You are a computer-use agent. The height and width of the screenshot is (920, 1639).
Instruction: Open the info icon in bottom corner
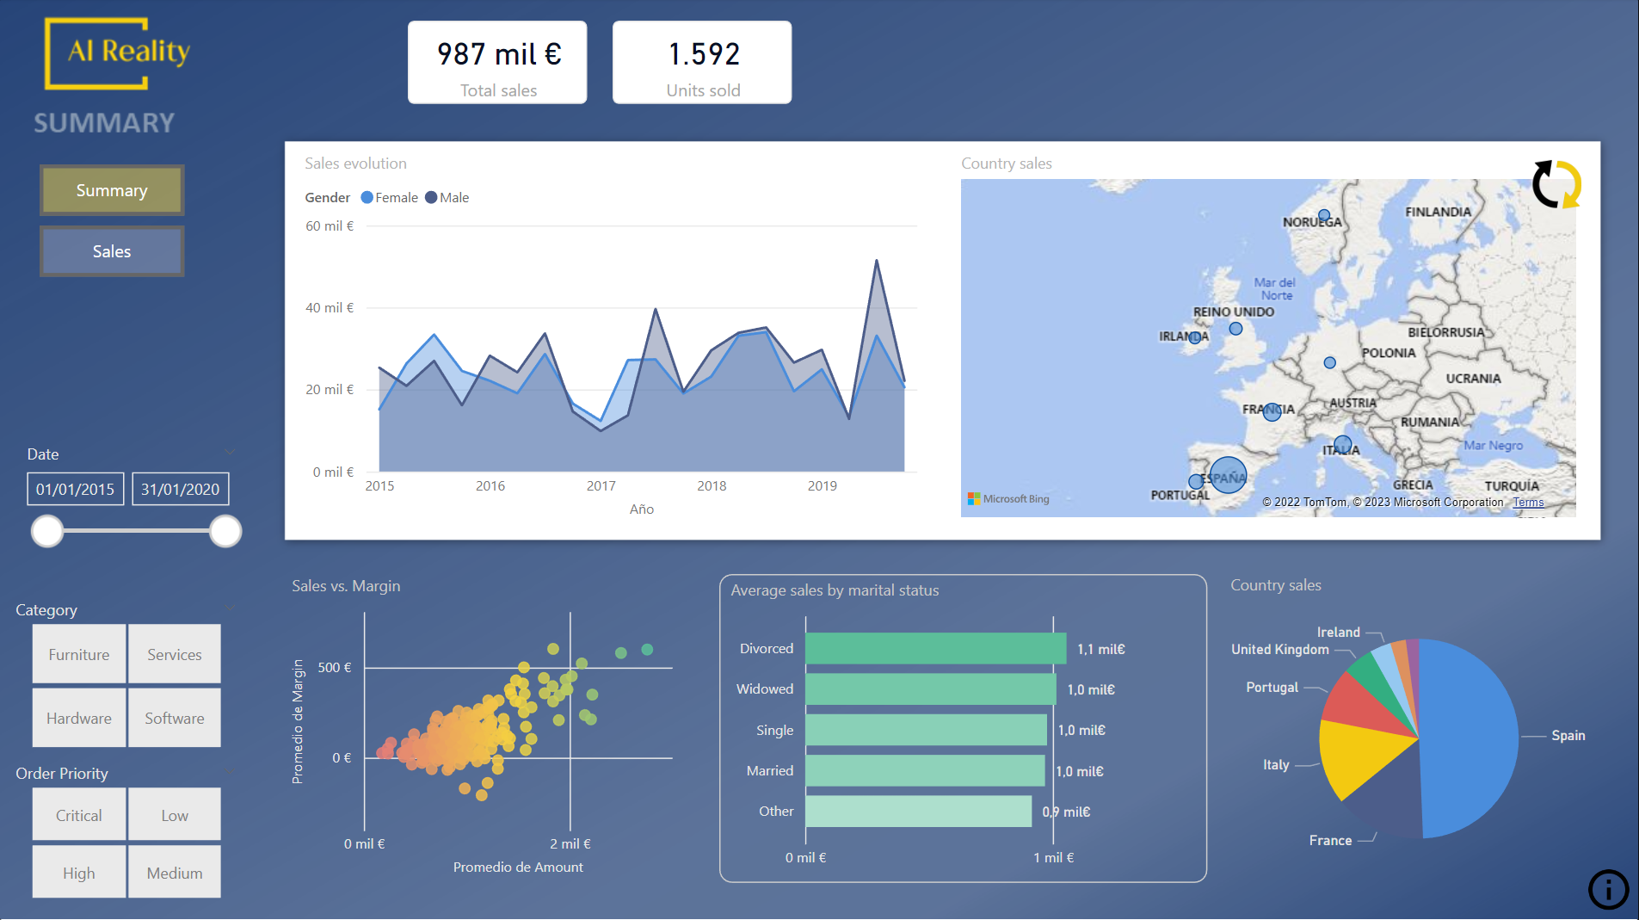pos(1607,889)
